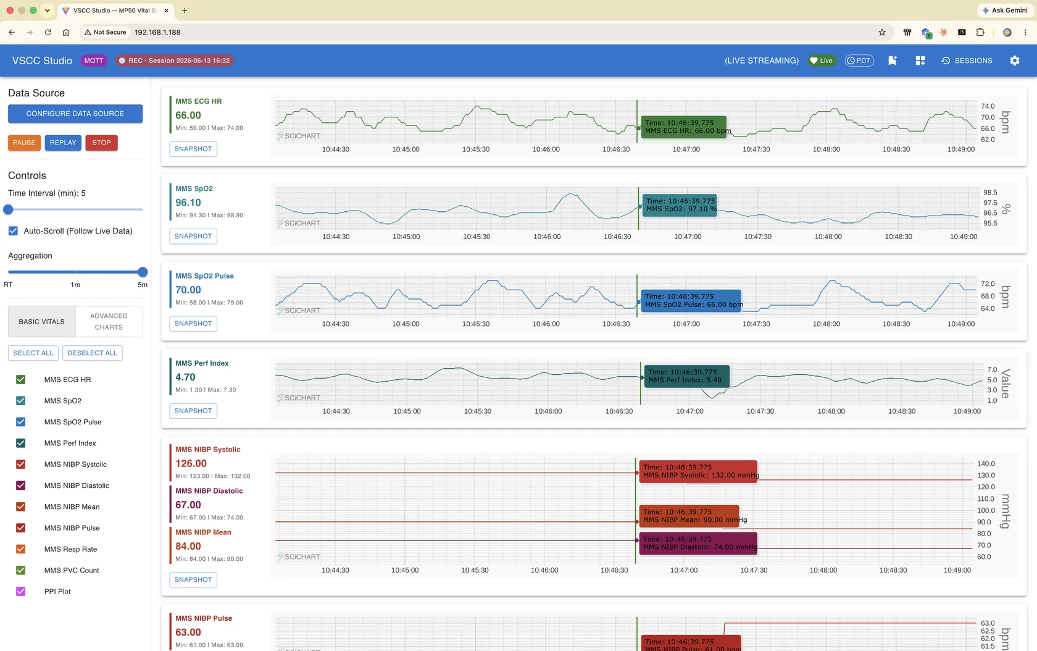Open the Chrome three-dot menu
Viewport: 1037px width, 651px height.
click(x=1026, y=32)
